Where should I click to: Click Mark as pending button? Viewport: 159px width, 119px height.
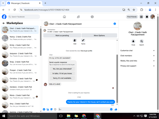pyautogui.click(x=62, y=36)
